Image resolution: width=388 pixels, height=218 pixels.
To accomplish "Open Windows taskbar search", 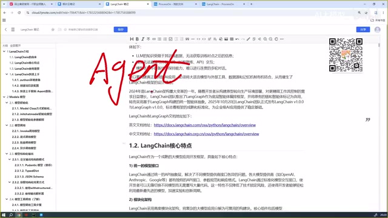I will point(11,215).
